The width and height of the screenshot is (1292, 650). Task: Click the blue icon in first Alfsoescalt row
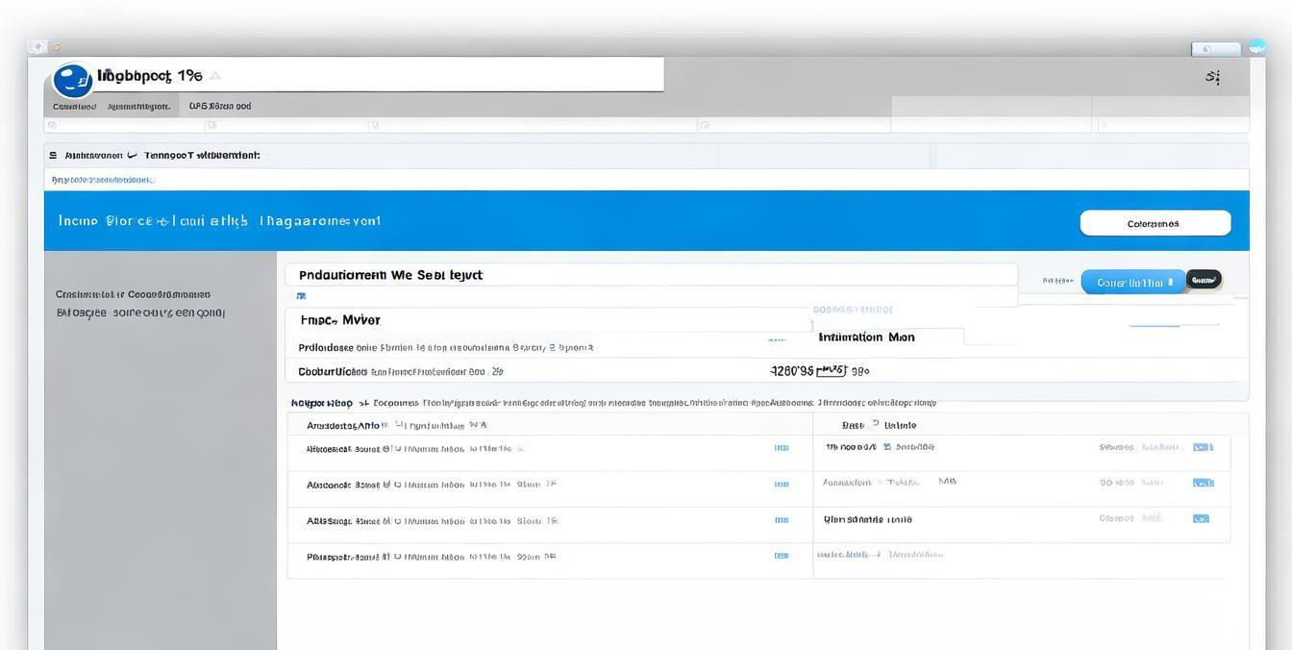(x=781, y=448)
